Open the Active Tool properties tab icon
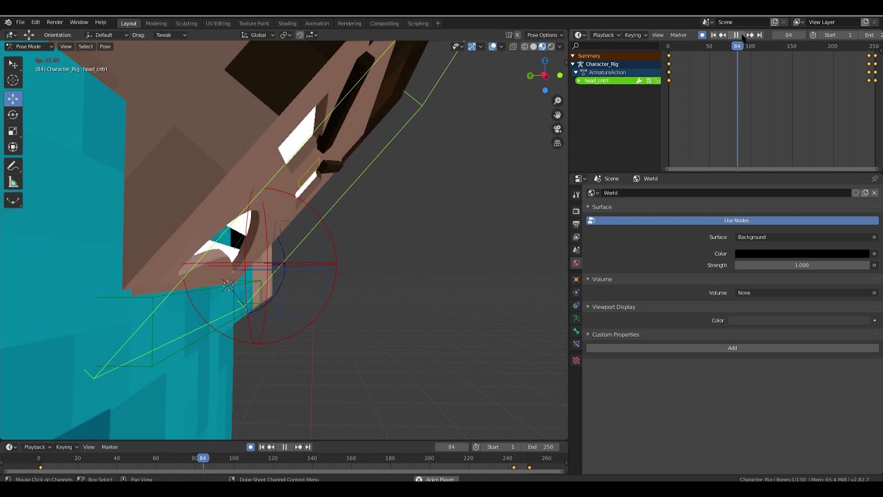 pyautogui.click(x=576, y=195)
